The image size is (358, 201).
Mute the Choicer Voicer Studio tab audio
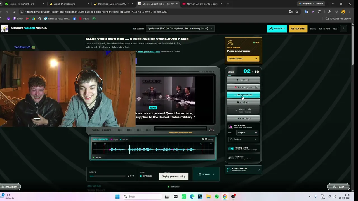coord(173,4)
